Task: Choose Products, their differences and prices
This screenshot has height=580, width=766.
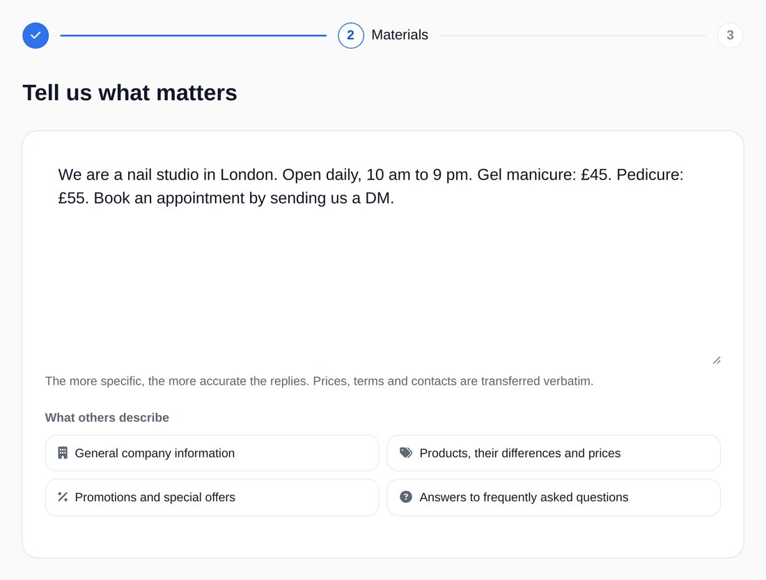Action: coord(554,453)
